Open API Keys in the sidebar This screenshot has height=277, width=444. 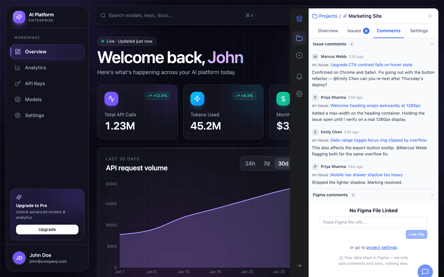pos(47,83)
